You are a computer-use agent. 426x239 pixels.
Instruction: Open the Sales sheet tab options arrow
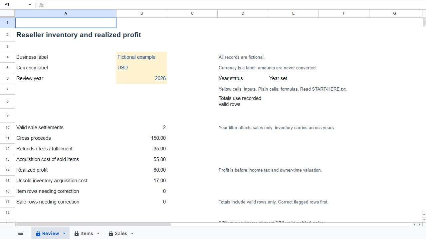point(132,233)
